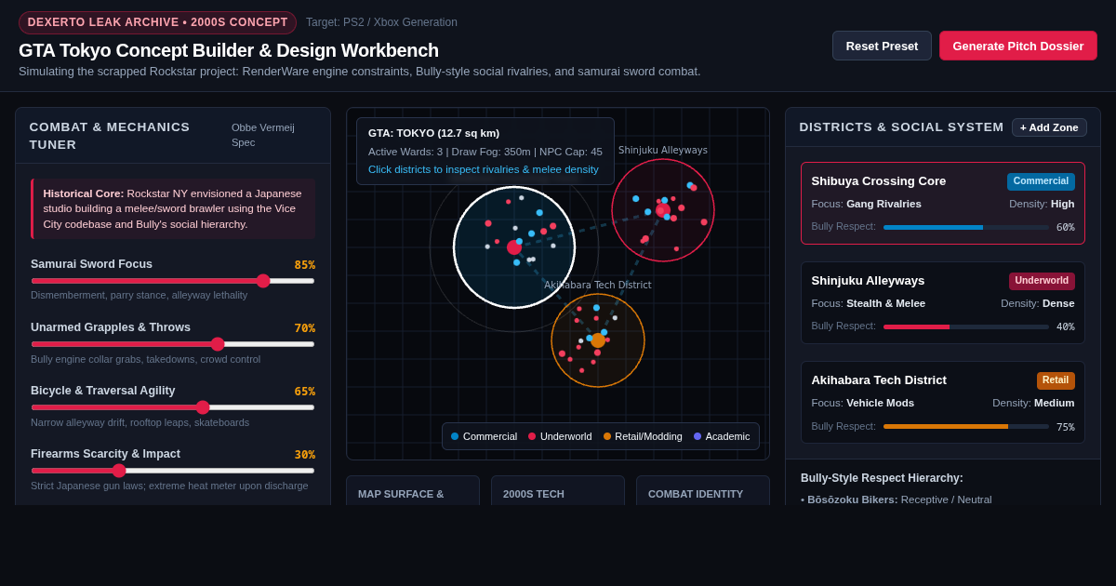
Task: Click the Underworld badge on Shinjuku card
Action: click(x=1042, y=281)
